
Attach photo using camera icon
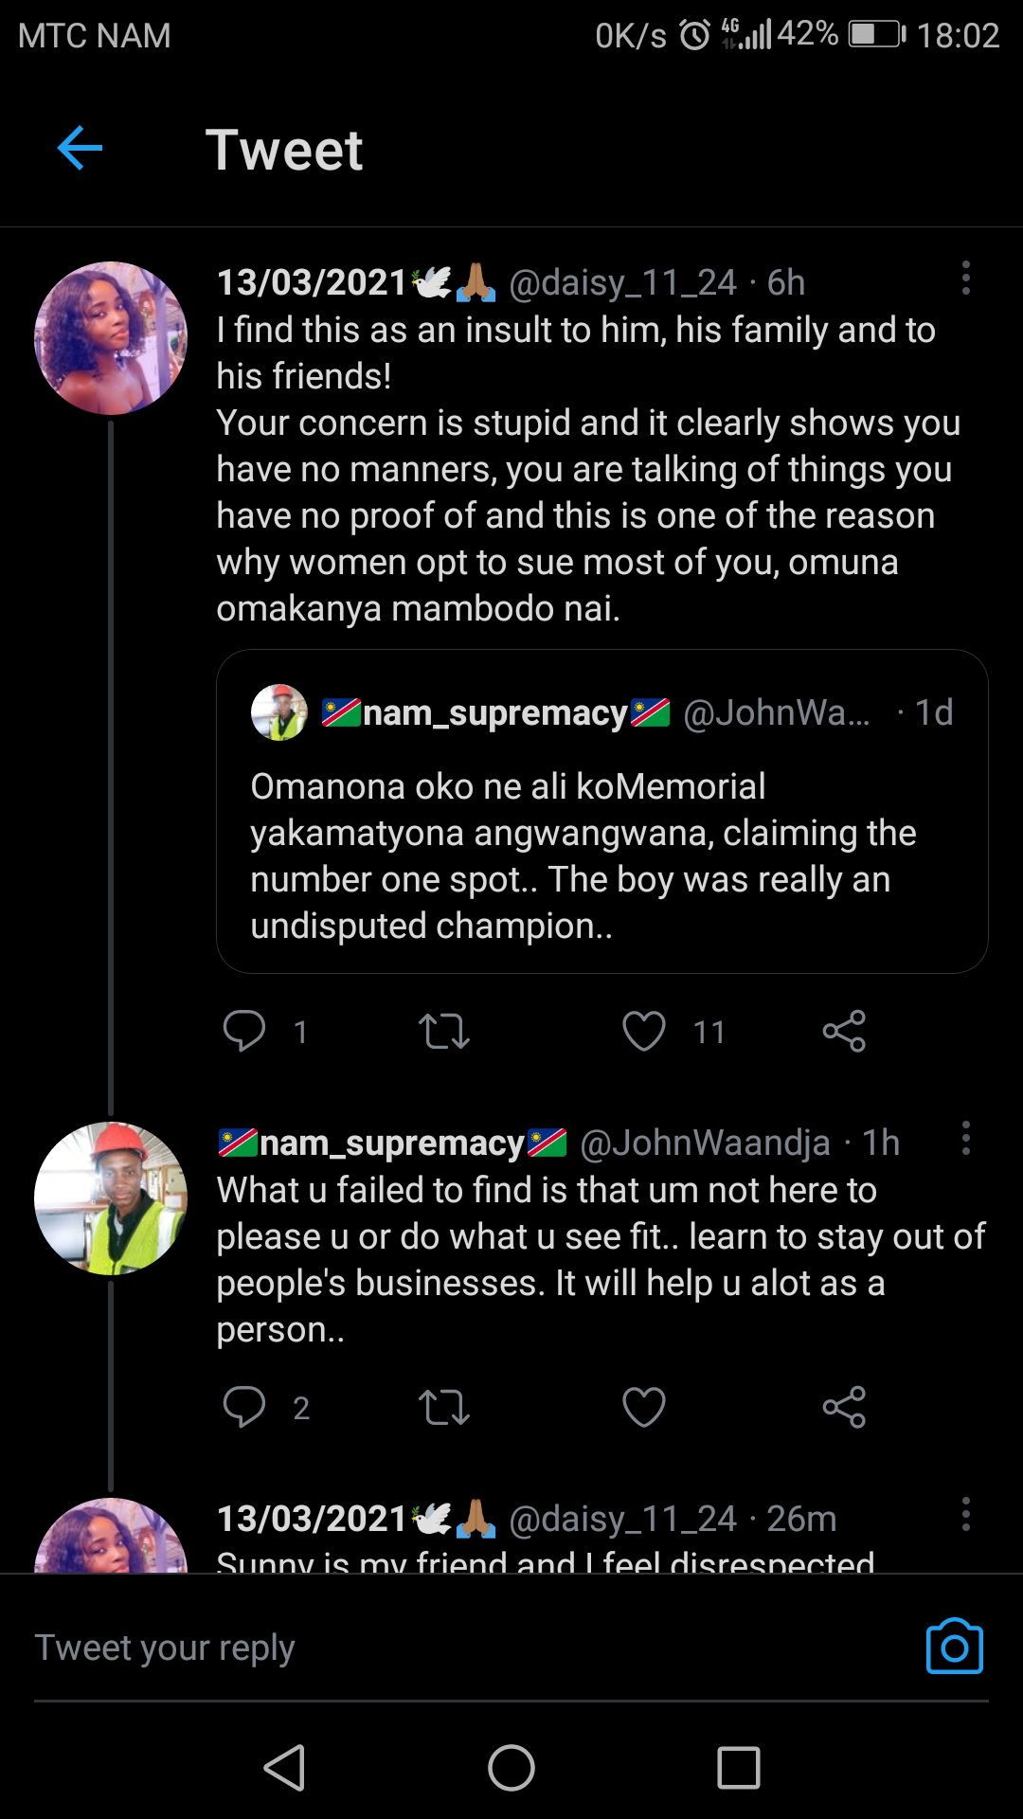[x=954, y=1647]
